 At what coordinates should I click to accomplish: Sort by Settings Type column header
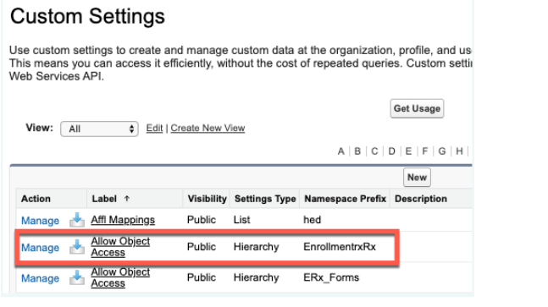click(265, 199)
